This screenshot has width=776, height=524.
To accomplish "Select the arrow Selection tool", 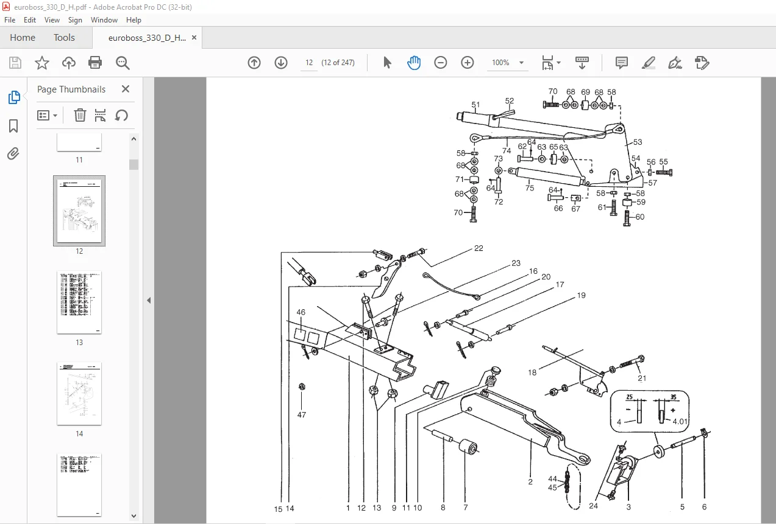I will tap(387, 63).
